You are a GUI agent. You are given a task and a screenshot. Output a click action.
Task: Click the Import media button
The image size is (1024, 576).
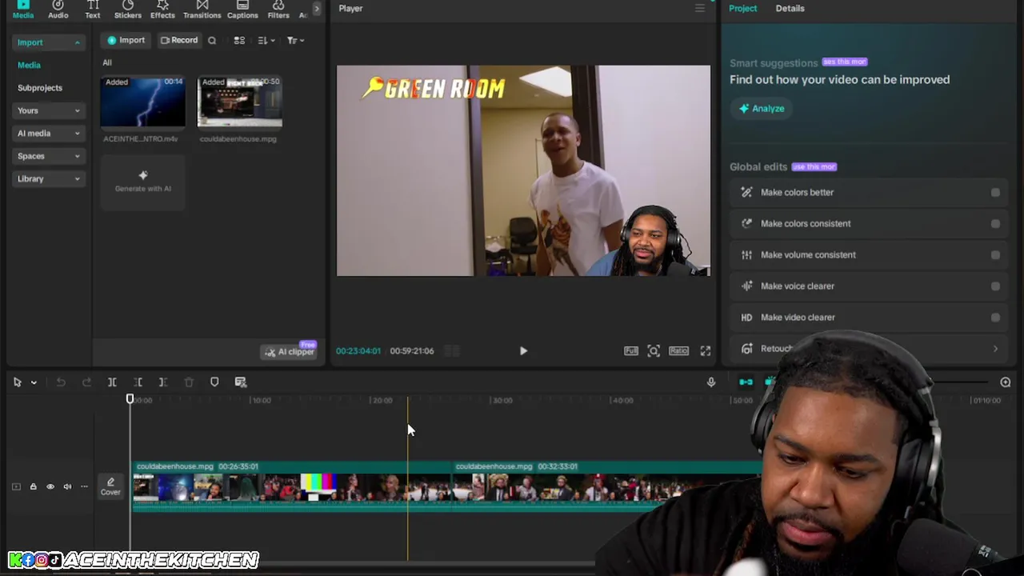(x=126, y=40)
